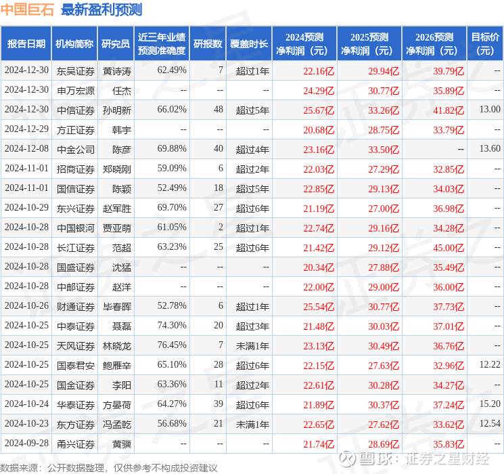The width and height of the screenshot is (504, 474).
Task: Click the 研究员 column header
Action: 116,44
